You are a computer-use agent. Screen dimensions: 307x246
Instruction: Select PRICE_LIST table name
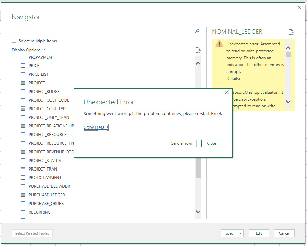39,74
